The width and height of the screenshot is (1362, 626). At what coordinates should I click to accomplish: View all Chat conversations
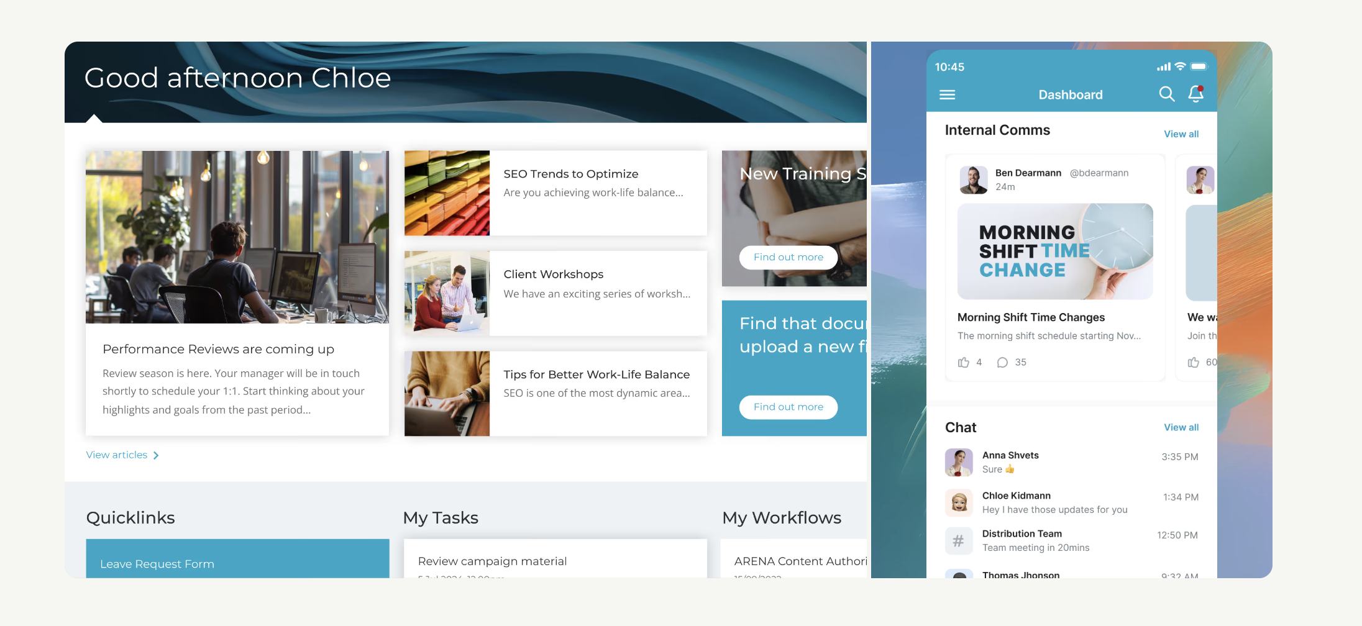(x=1181, y=427)
